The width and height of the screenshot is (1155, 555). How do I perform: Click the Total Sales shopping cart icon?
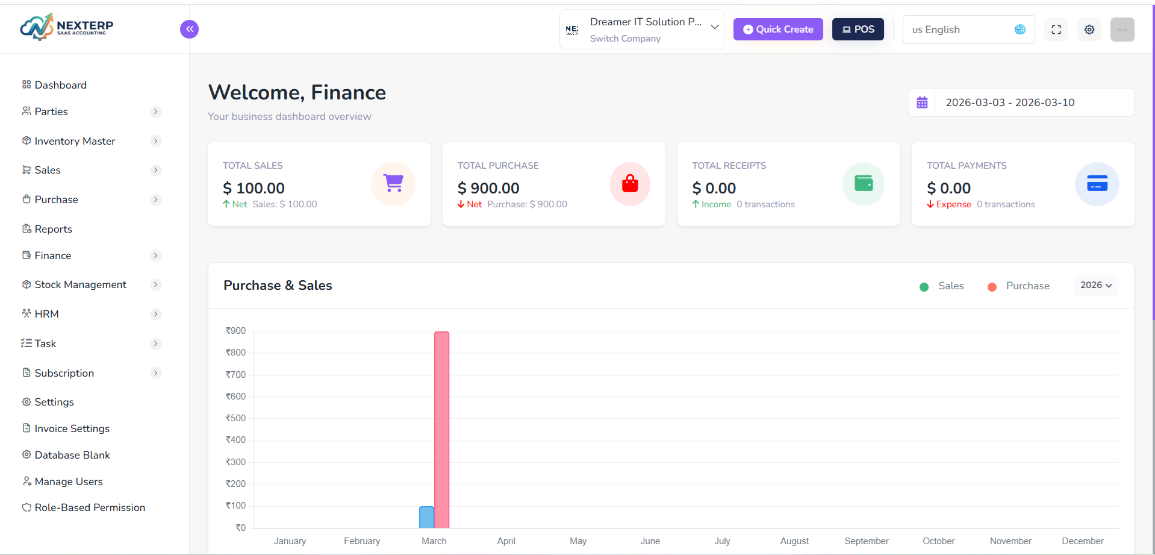point(393,184)
